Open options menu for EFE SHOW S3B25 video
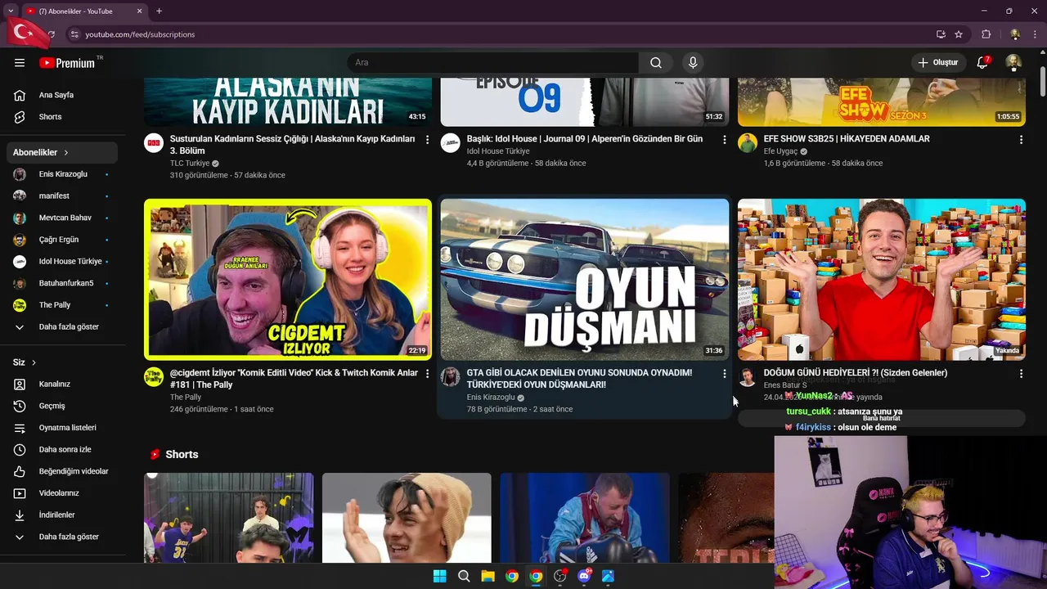The height and width of the screenshot is (589, 1047). [1021, 140]
